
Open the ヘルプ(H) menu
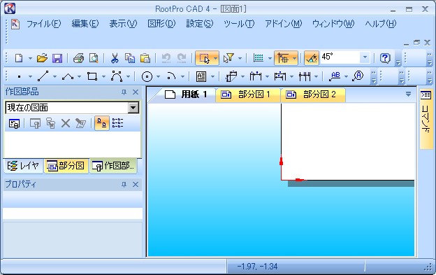pos(381,24)
